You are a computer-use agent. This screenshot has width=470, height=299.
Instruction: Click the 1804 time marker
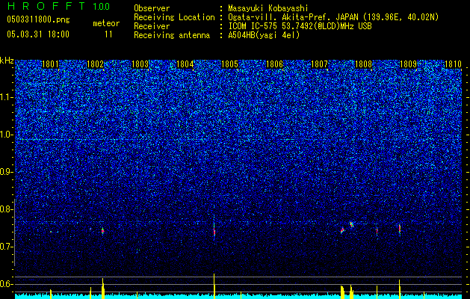(x=185, y=64)
